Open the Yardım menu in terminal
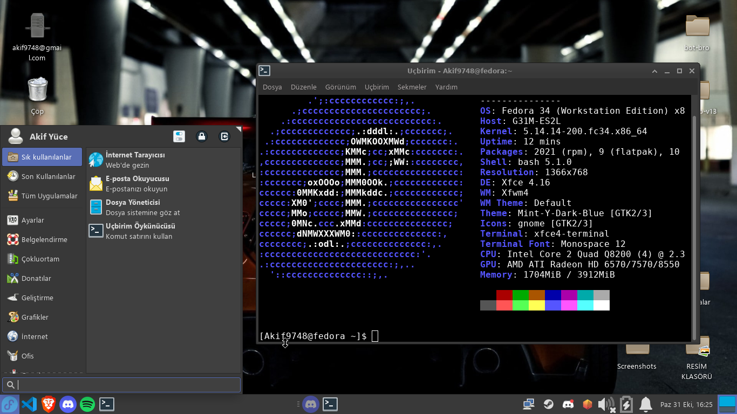The width and height of the screenshot is (737, 414). (446, 87)
